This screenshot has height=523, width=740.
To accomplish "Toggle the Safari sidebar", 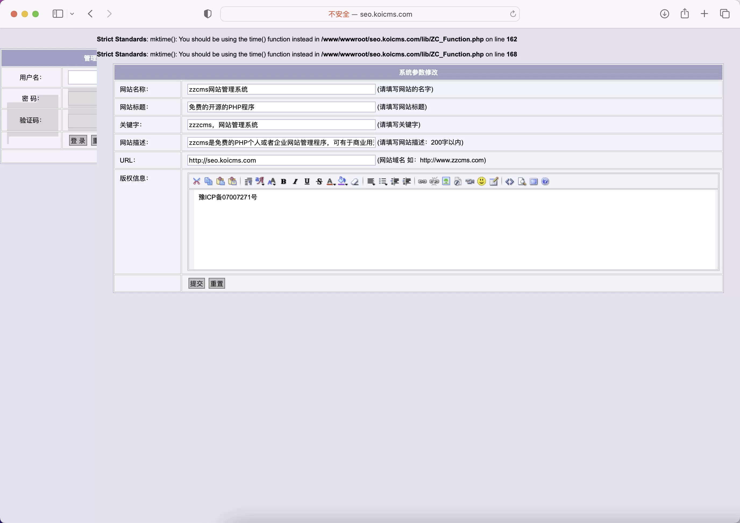I will [58, 14].
